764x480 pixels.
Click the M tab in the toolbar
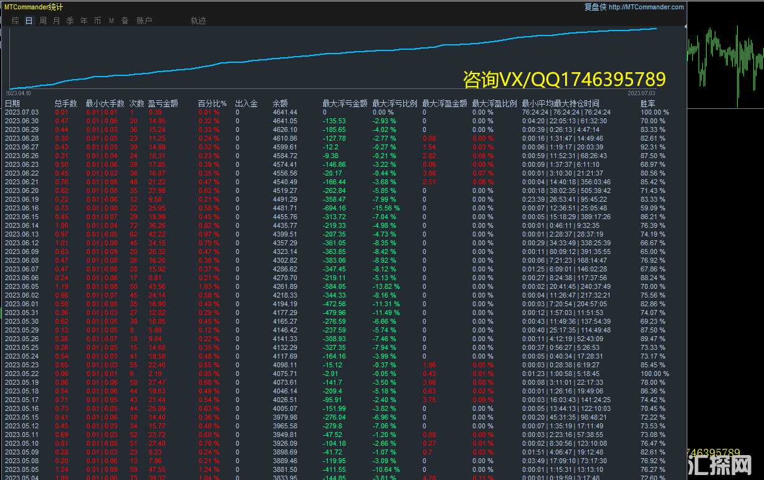pos(112,21)
